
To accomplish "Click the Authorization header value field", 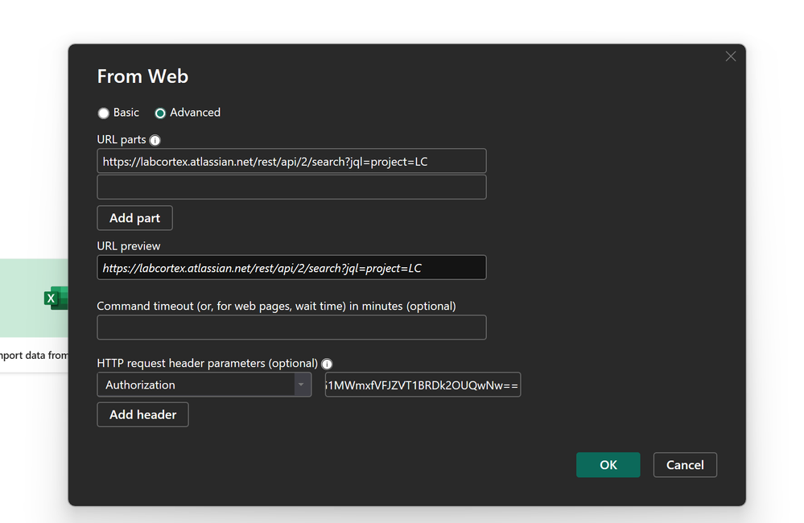I will [423, 385].
